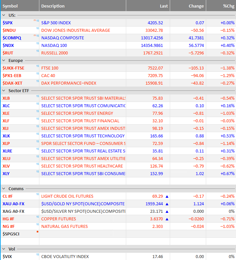Click the up-tick arrow on XAG A0-FX row
This screenshot has width=236, height=260.
(x=167, y=211)
